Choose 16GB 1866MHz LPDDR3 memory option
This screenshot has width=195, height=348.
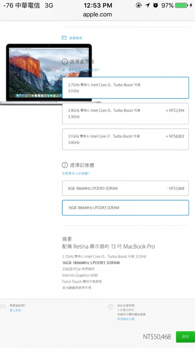(125, 208)
